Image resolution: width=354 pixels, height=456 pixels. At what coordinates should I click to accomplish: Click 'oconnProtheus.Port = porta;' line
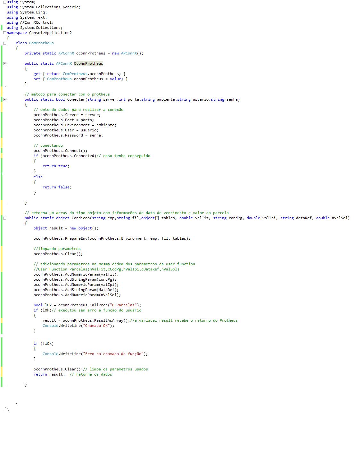coord(64,120)
